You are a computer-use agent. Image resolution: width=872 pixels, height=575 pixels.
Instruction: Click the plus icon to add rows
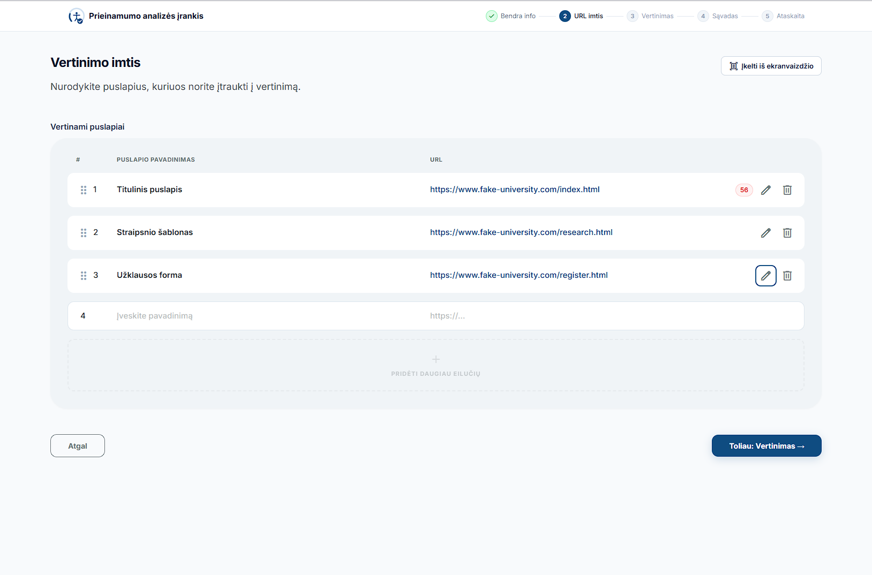(436, 359)
